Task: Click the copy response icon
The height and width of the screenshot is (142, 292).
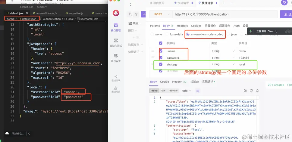Action: 251,91
